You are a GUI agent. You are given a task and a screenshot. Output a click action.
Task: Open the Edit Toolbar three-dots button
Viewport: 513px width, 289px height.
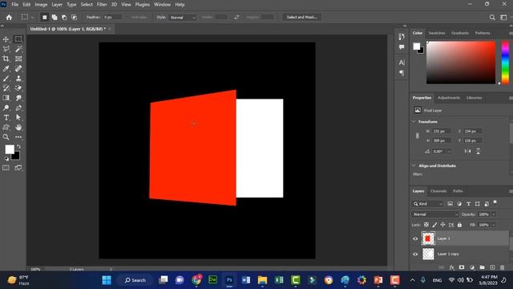click(18, 137)
